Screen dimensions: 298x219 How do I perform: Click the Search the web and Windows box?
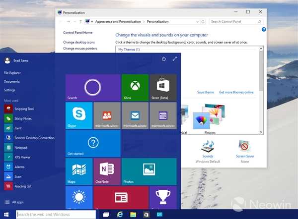[56, 215]
